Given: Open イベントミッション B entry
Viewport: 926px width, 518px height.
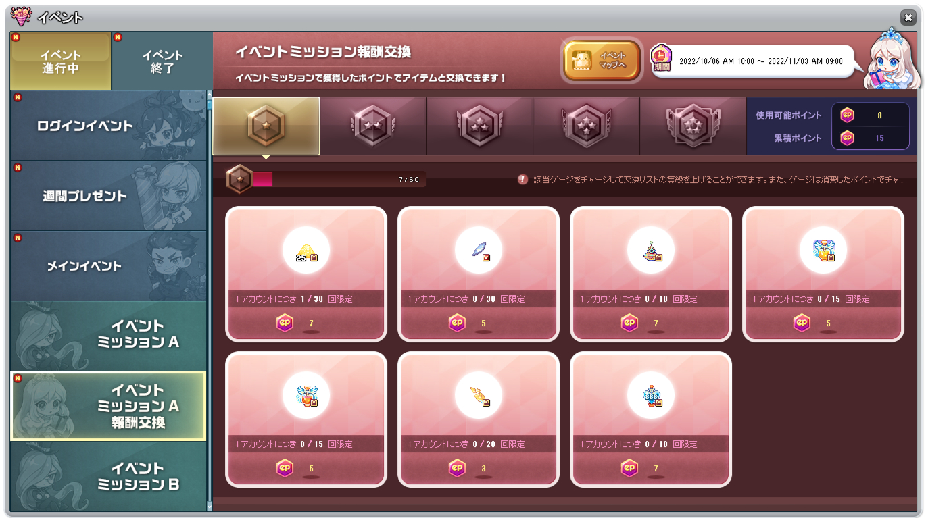Looking at the screenshot, I should [x=108, y=476].
